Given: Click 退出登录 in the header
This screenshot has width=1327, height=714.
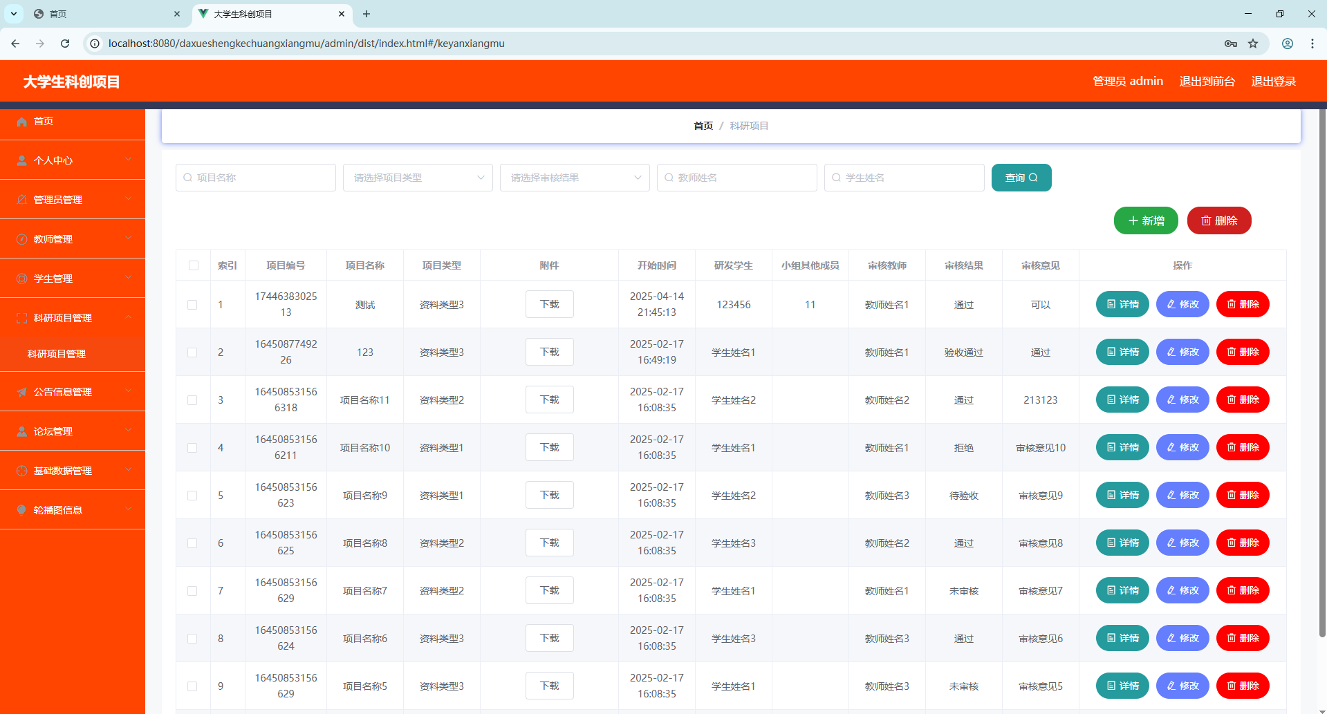Looking at the screenshot, I should click(1274, 82).
